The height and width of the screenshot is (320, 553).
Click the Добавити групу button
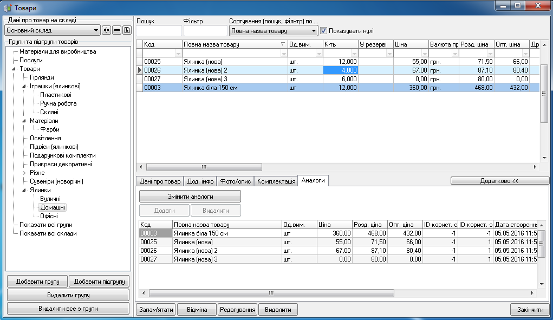(37, 281)
